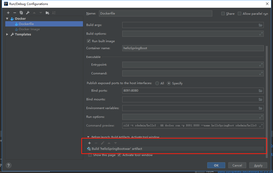Screen dimensions: 273x173
Task: Move Before launch task up
Action: [109, 143]
